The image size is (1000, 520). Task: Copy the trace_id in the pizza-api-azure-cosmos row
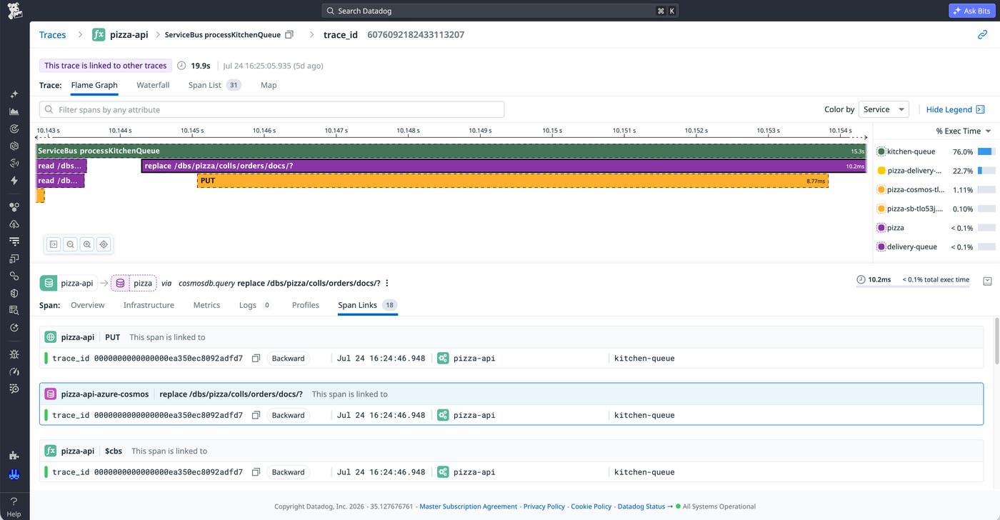pyautogui.click(x=256, y=415)
